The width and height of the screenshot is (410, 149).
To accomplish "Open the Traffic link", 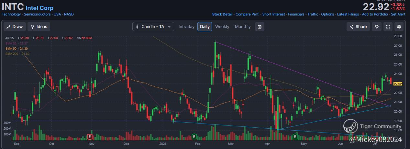I will (x=313, y=14).
